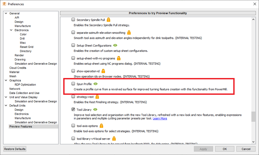Click the lock icon beside separate-azimuth-elevation-smoothing

(x=129, y=32)
